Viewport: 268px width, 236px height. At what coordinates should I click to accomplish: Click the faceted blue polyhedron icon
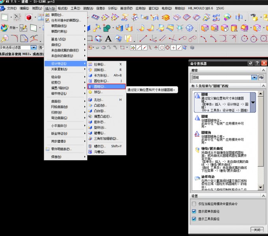tap(190, 28)
